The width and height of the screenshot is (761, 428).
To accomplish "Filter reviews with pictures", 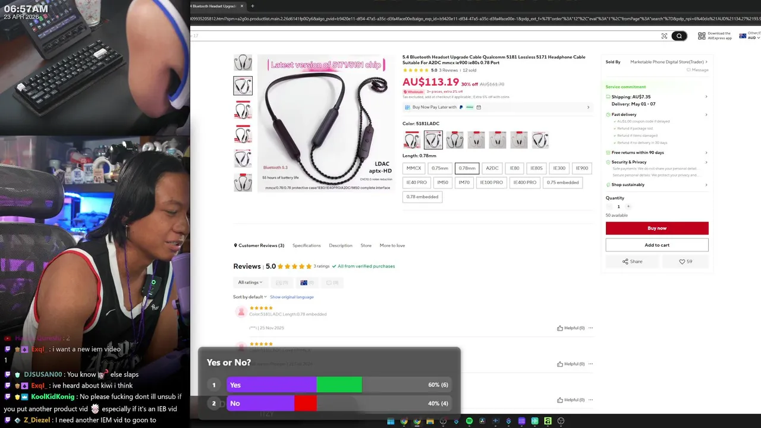I will pyautogui.click(x=282, y=282).
